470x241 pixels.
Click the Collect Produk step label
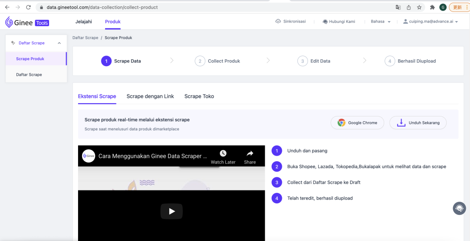point(224,61)
